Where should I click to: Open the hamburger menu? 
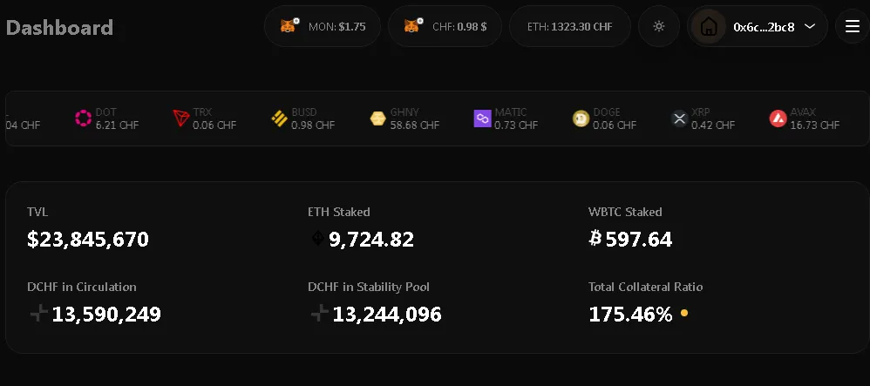(853, 26)
